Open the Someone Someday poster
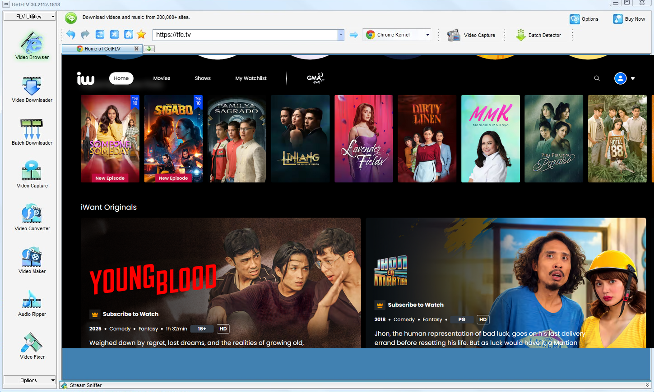This screenshot has height=392, width=654. [110, 139]
